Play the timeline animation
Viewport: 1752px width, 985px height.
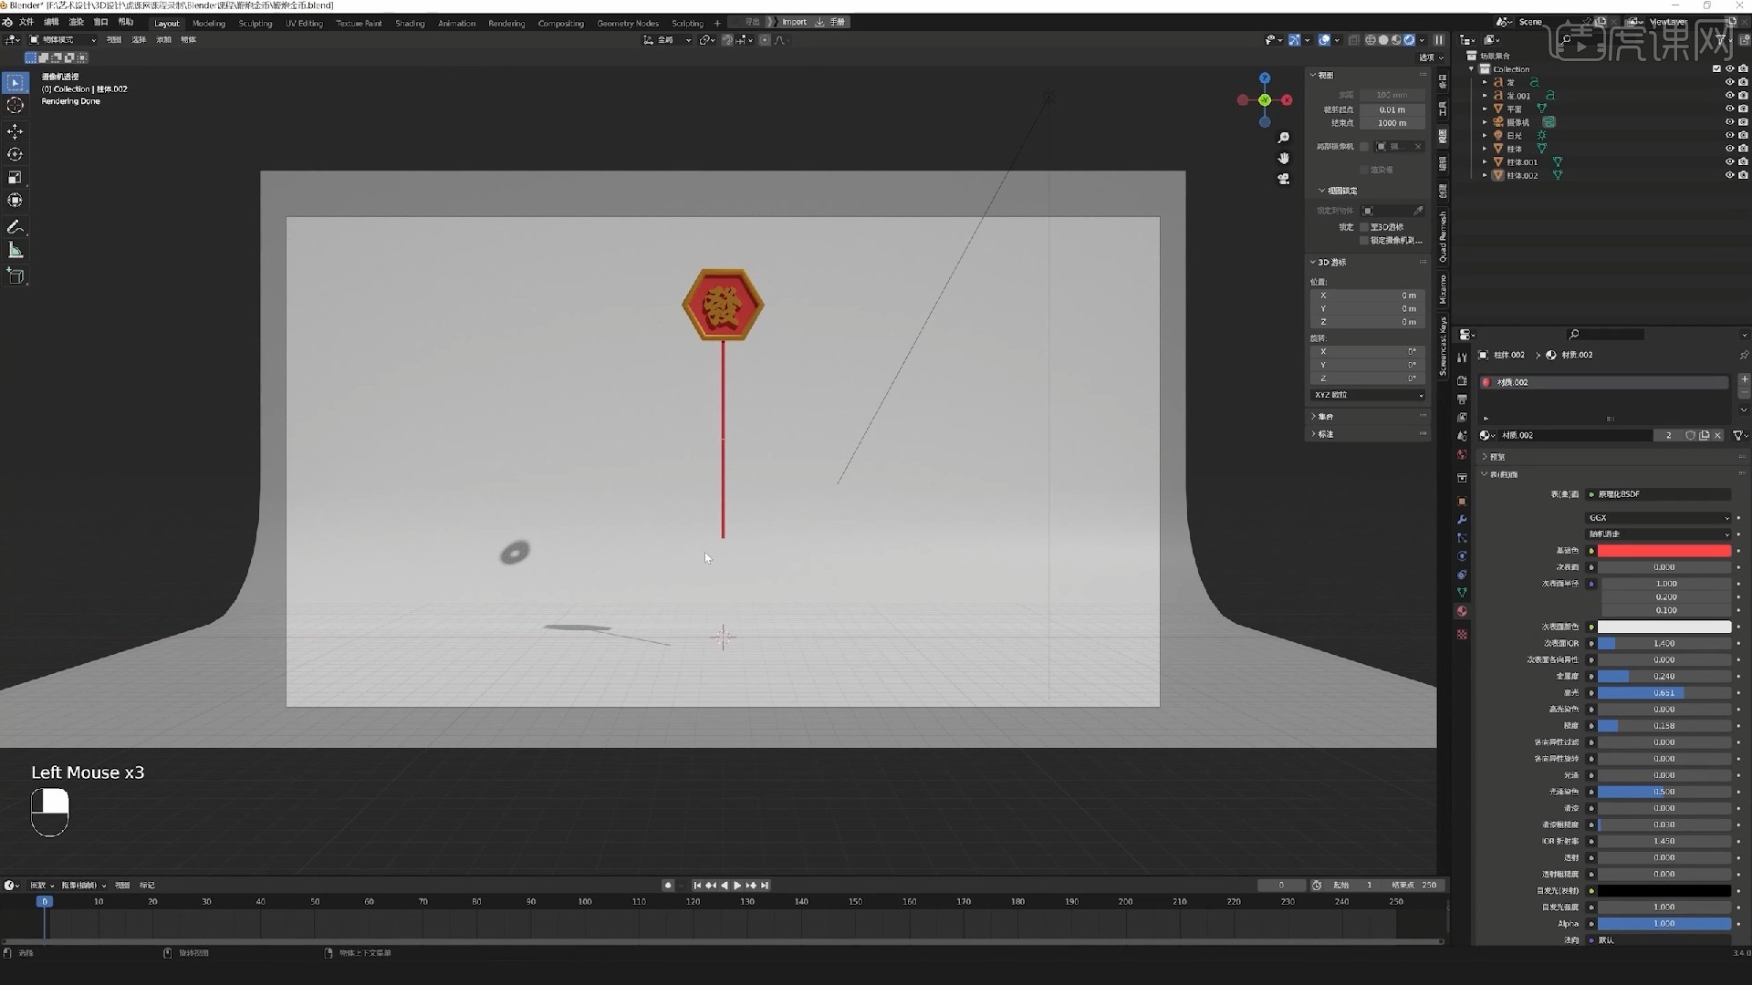click(737, 886)
